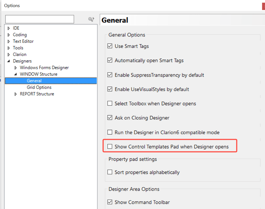Select the Clarion tree item
The image size is (265, 209).
[x=19, y=54]
